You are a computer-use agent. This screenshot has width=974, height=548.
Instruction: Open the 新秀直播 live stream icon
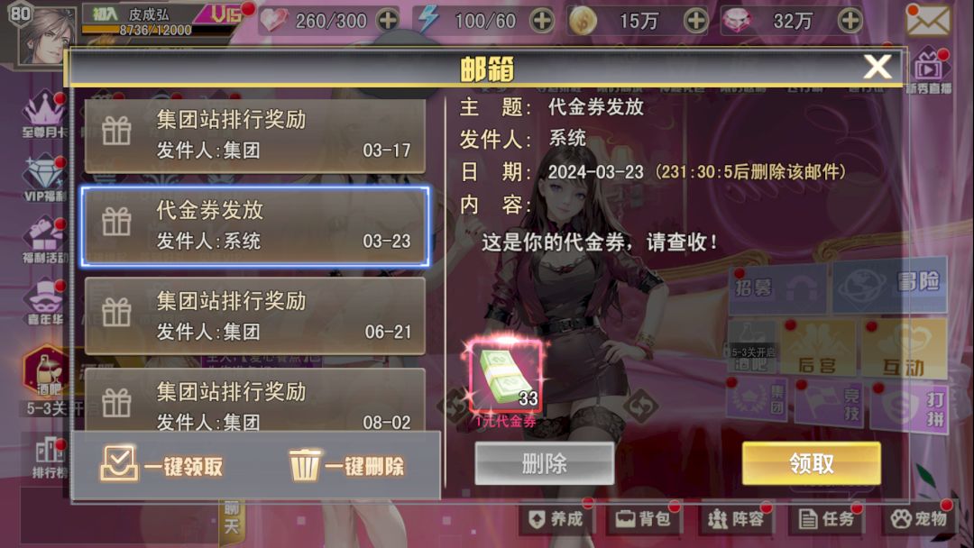[x=928, y=72]
